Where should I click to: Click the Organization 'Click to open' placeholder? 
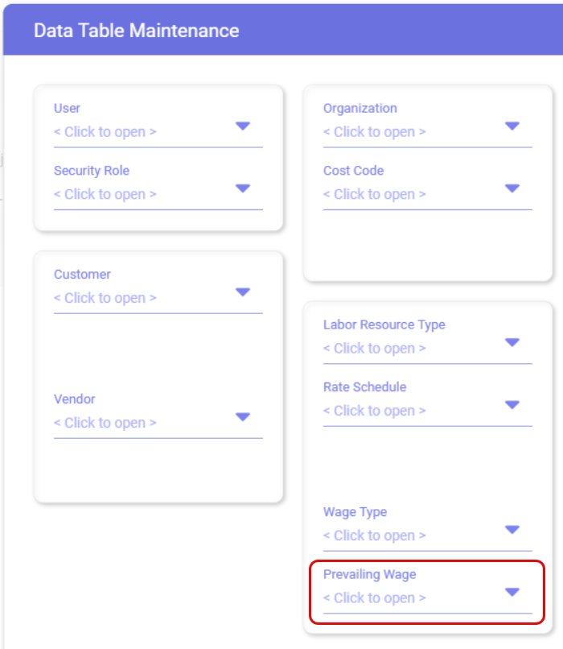tap(374, 132)
